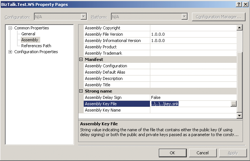Click Manifest category header text
This screenshot has width=250, height=161.
coord(94,59)
